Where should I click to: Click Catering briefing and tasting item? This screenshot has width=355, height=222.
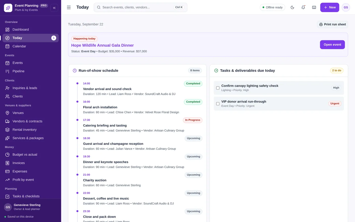[x=105, y=125]
